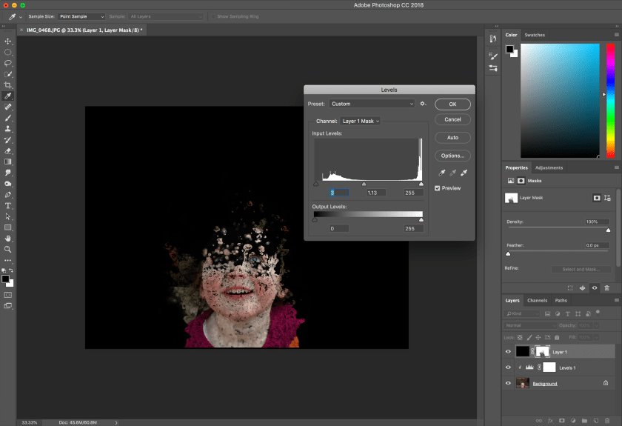The height and width of the screenshot is (426, 622).
Task: Select the Path Selection tool
Action: click(x=7, y=216)
